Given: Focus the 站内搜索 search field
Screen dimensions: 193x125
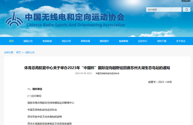Looking at the screenshot, I should 164,10.
